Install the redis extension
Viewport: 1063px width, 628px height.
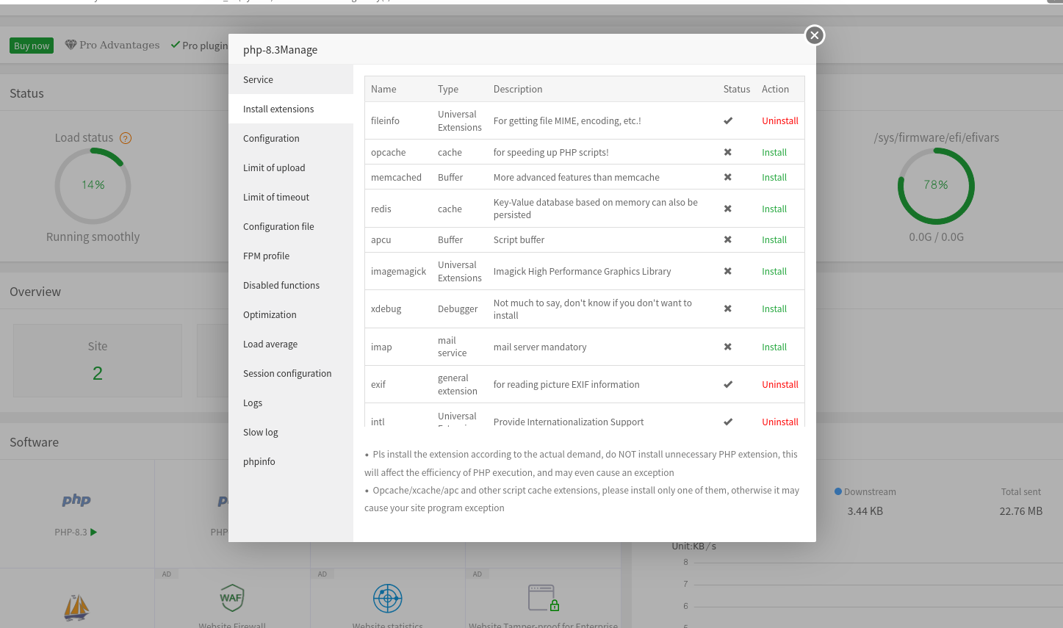[774, 209]
